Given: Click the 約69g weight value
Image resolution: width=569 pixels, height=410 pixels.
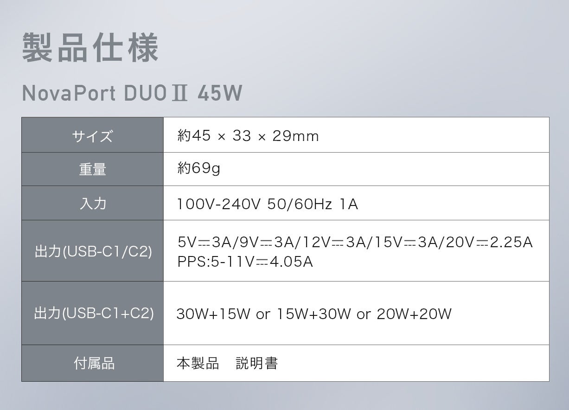Looking at the screenshot, I should point(198,168).
